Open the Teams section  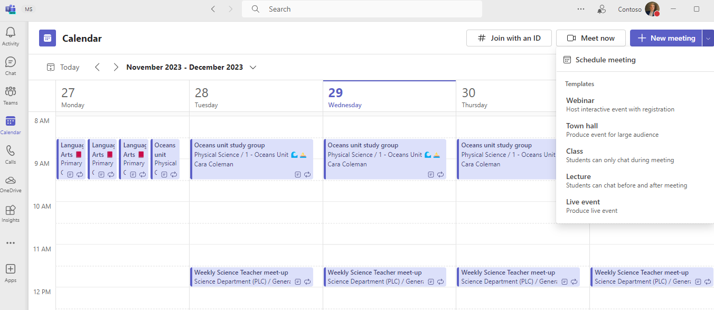(x=11, y=94)
